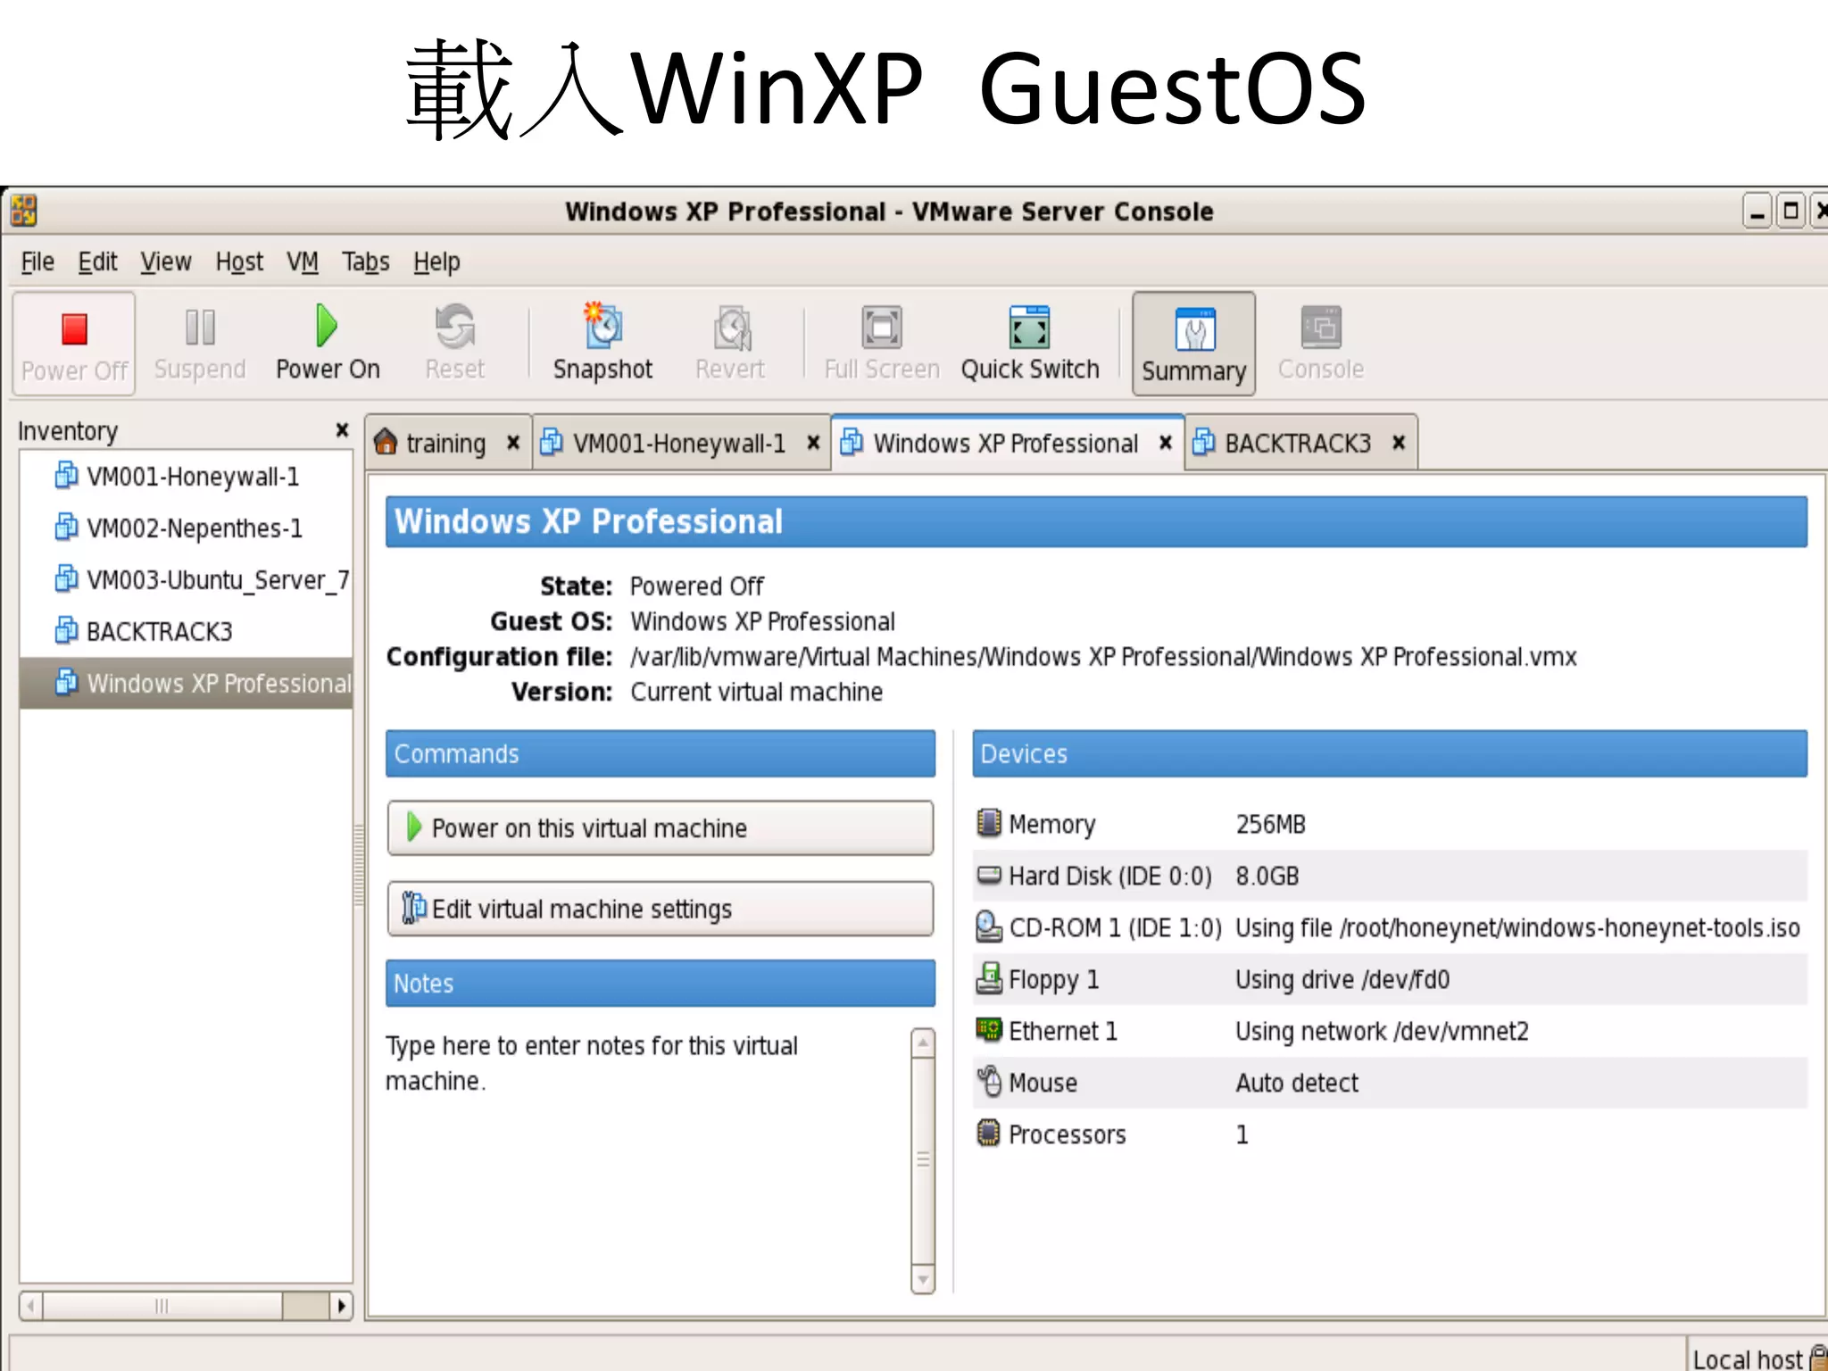Click the Hard Disk (IDE 0:0) device icon
This screenshot has width=1828, height=1371.
pyautogui.click(x=988, y=875)
